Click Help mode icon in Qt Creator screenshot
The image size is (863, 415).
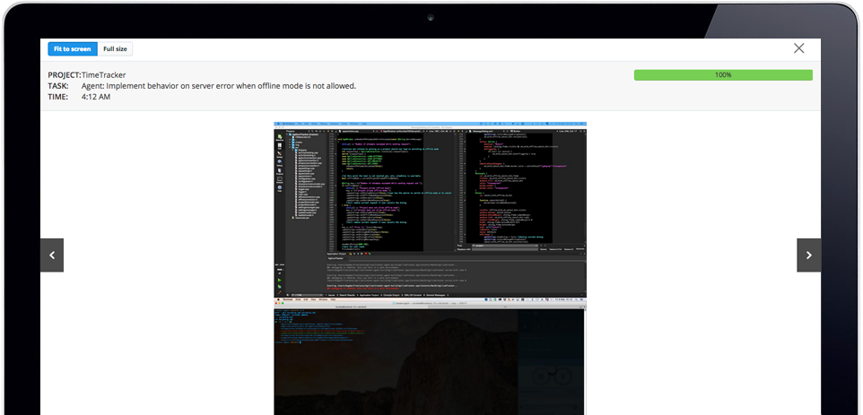280,188
